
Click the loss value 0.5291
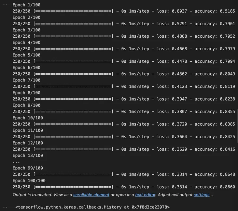pos(179,24)
